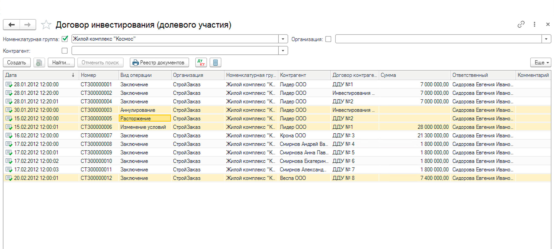Enable the Контрагент filter checkbox

(x=65, y=51)
